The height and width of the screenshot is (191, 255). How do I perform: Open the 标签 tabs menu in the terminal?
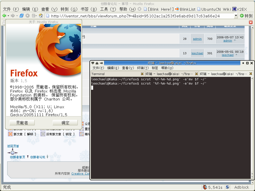click(x=155, y=68)
